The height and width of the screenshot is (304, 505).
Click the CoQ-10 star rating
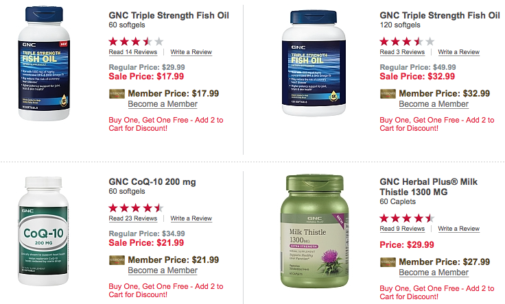click(137, 208)
